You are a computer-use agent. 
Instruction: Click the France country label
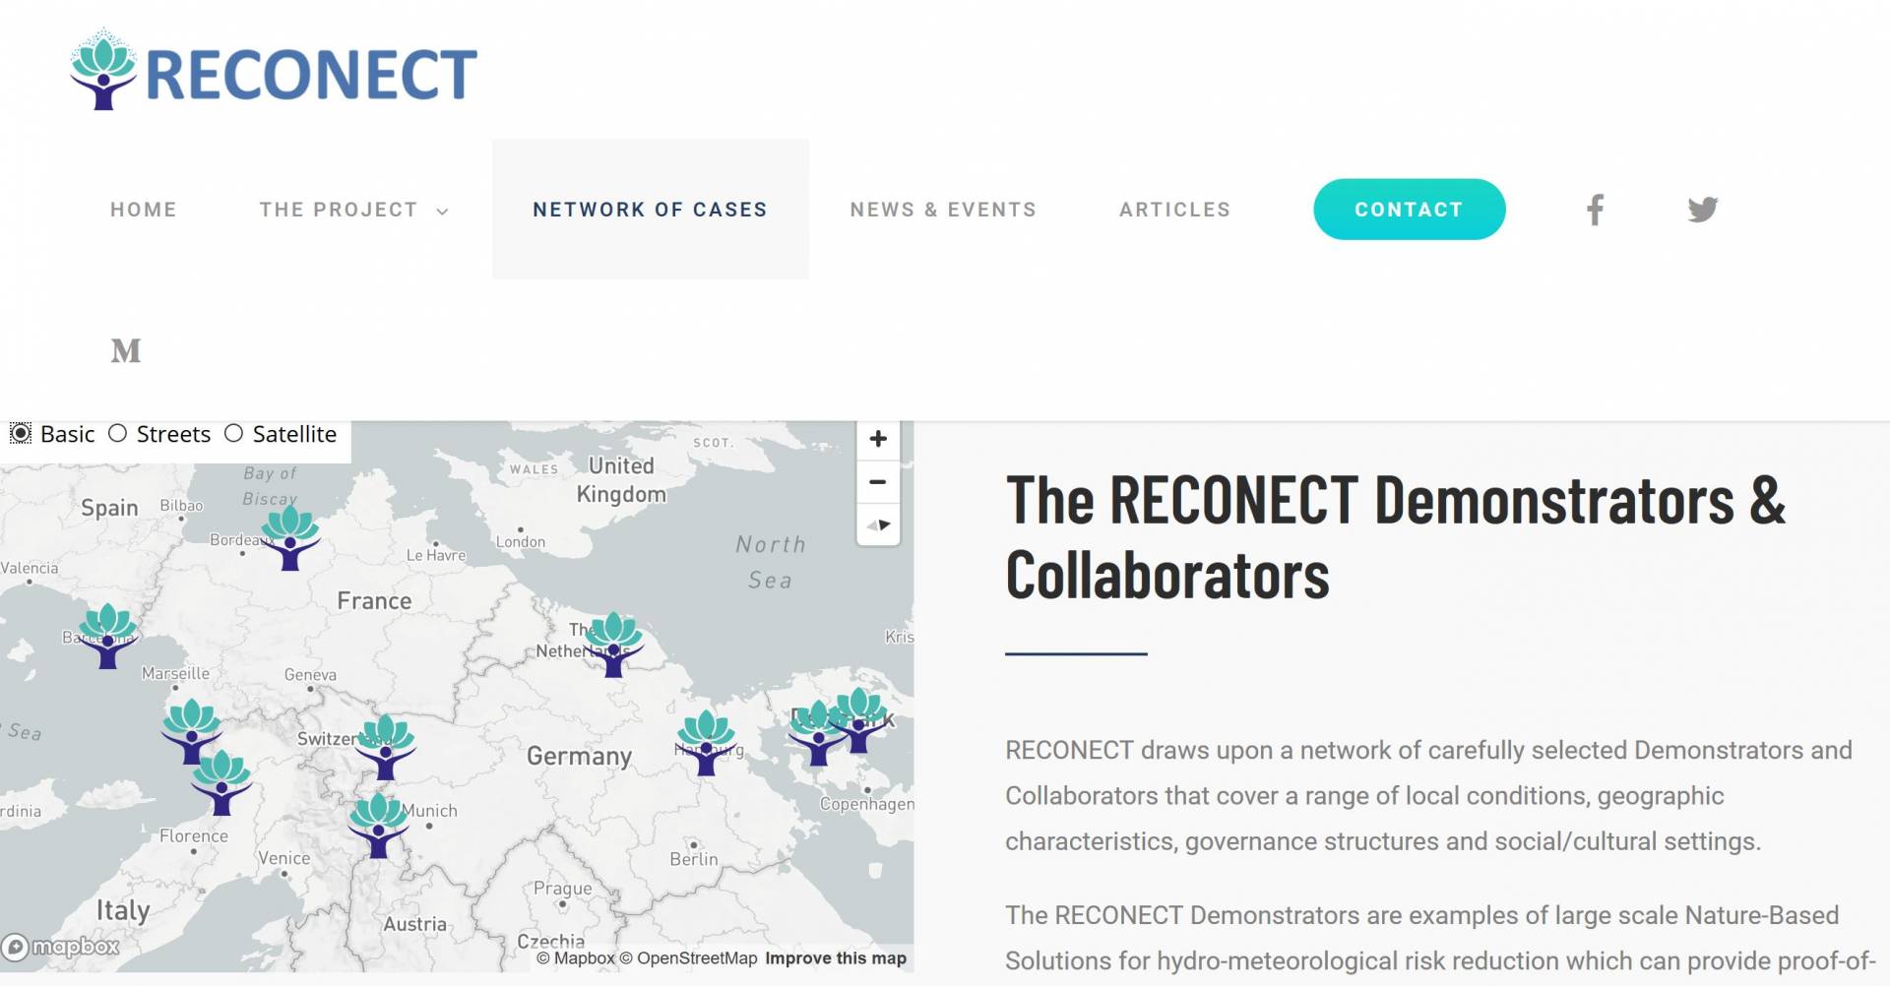pos(374,601)
